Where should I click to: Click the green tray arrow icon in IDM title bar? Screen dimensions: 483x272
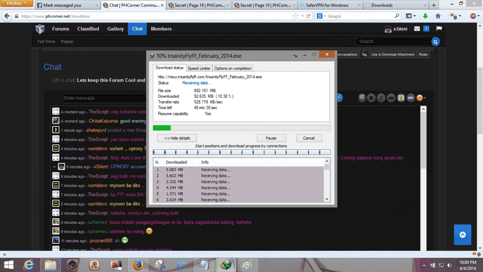tap(295, 56)
